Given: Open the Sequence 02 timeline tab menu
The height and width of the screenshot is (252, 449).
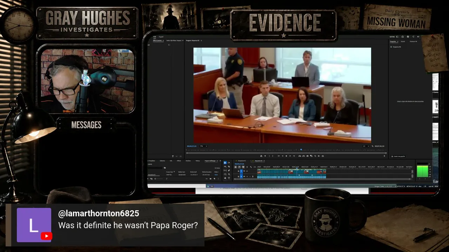Looking at the screenshot, I should (x=264, y=161).
